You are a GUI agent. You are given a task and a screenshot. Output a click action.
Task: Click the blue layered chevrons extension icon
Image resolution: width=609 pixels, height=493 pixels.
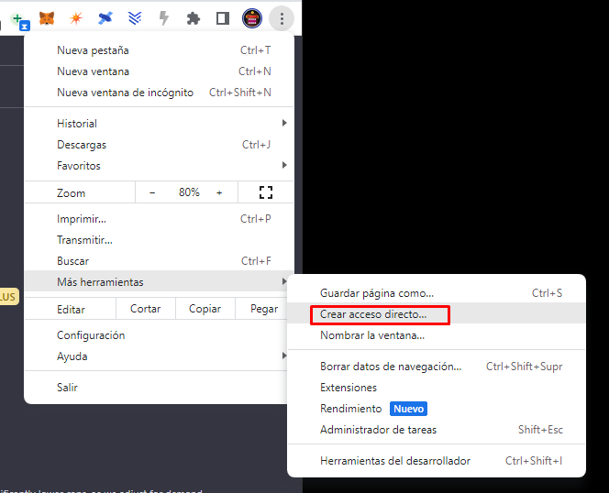tap(135, 18)
